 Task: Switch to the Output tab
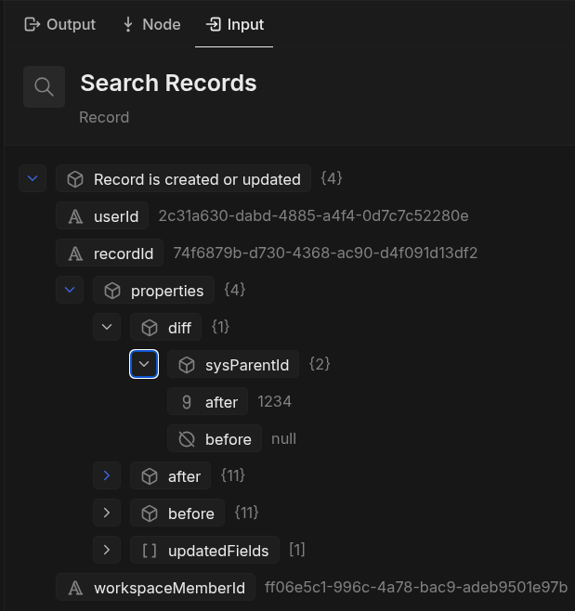coord(60,24)
